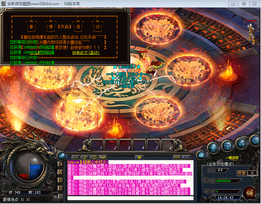Click the 对 lantern character in dialog
This screenshot has height=204, width=261.
(x=97, y=27)
